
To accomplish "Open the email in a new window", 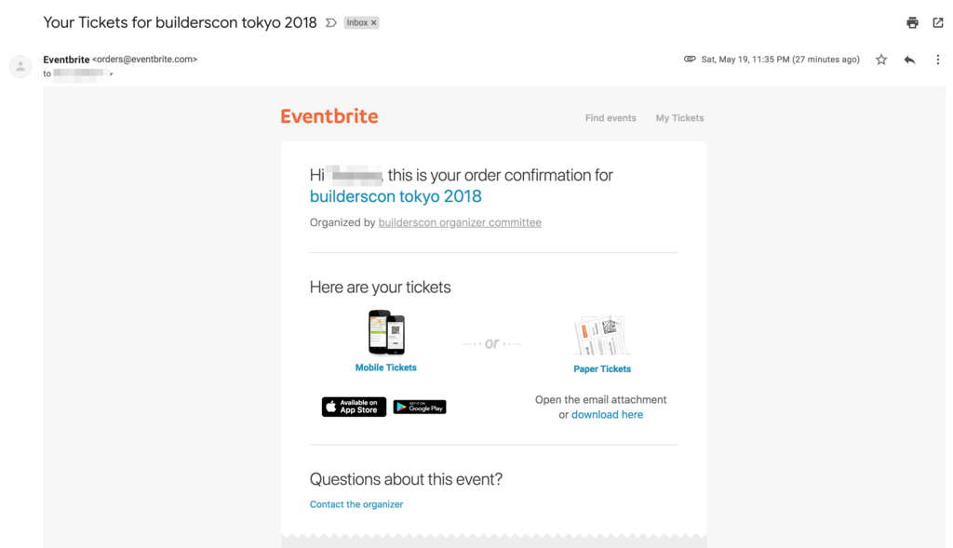I will click(x=938, y=23).
